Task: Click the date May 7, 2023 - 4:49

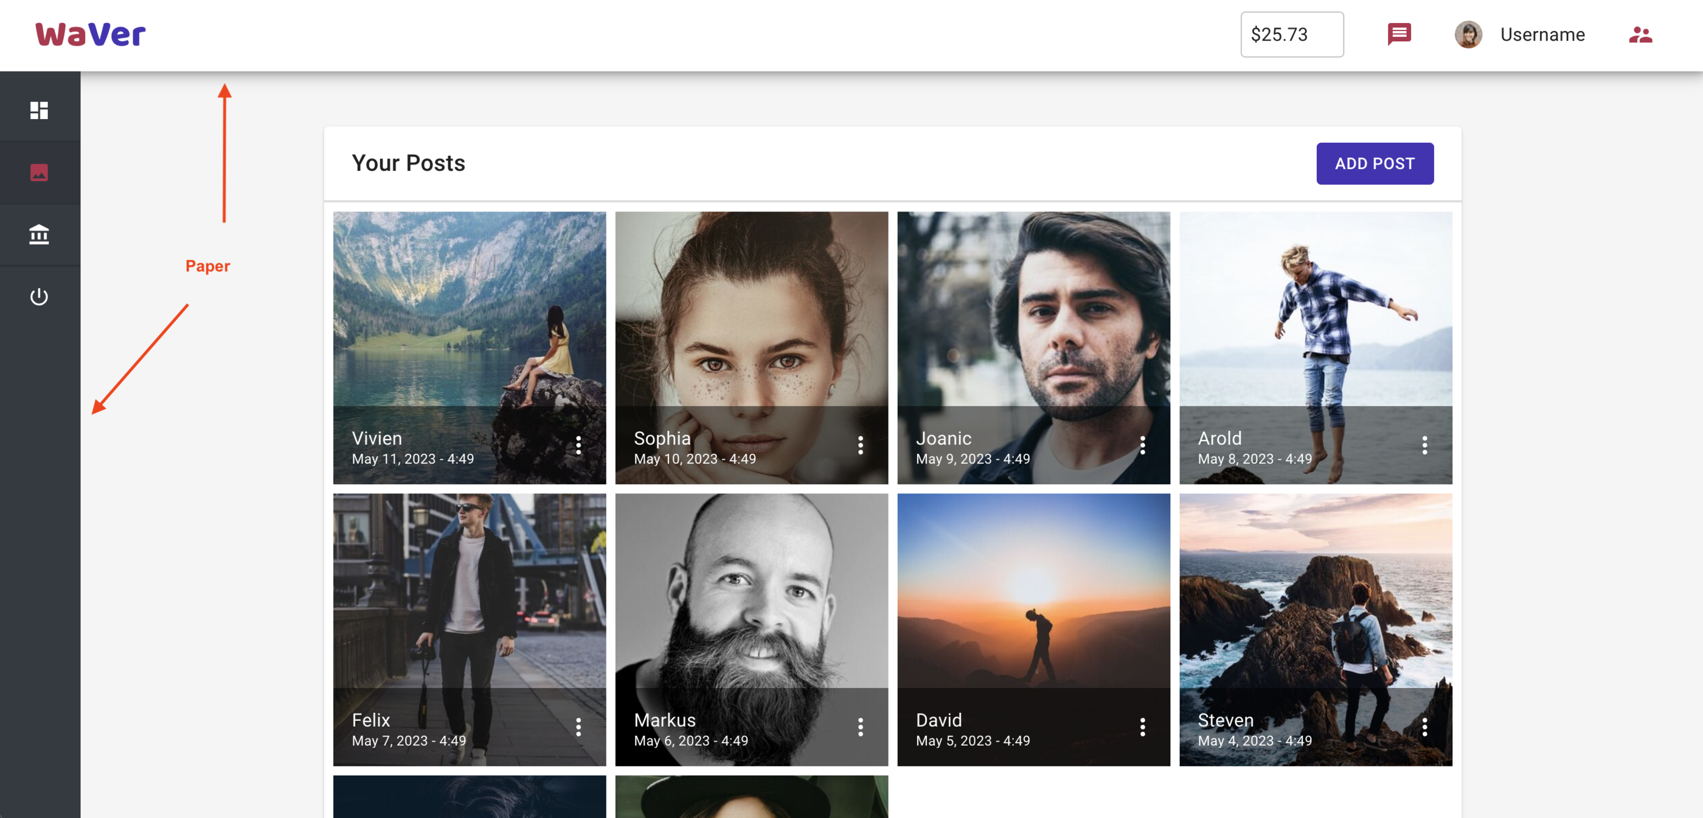Action: click(x=409, y=741)
